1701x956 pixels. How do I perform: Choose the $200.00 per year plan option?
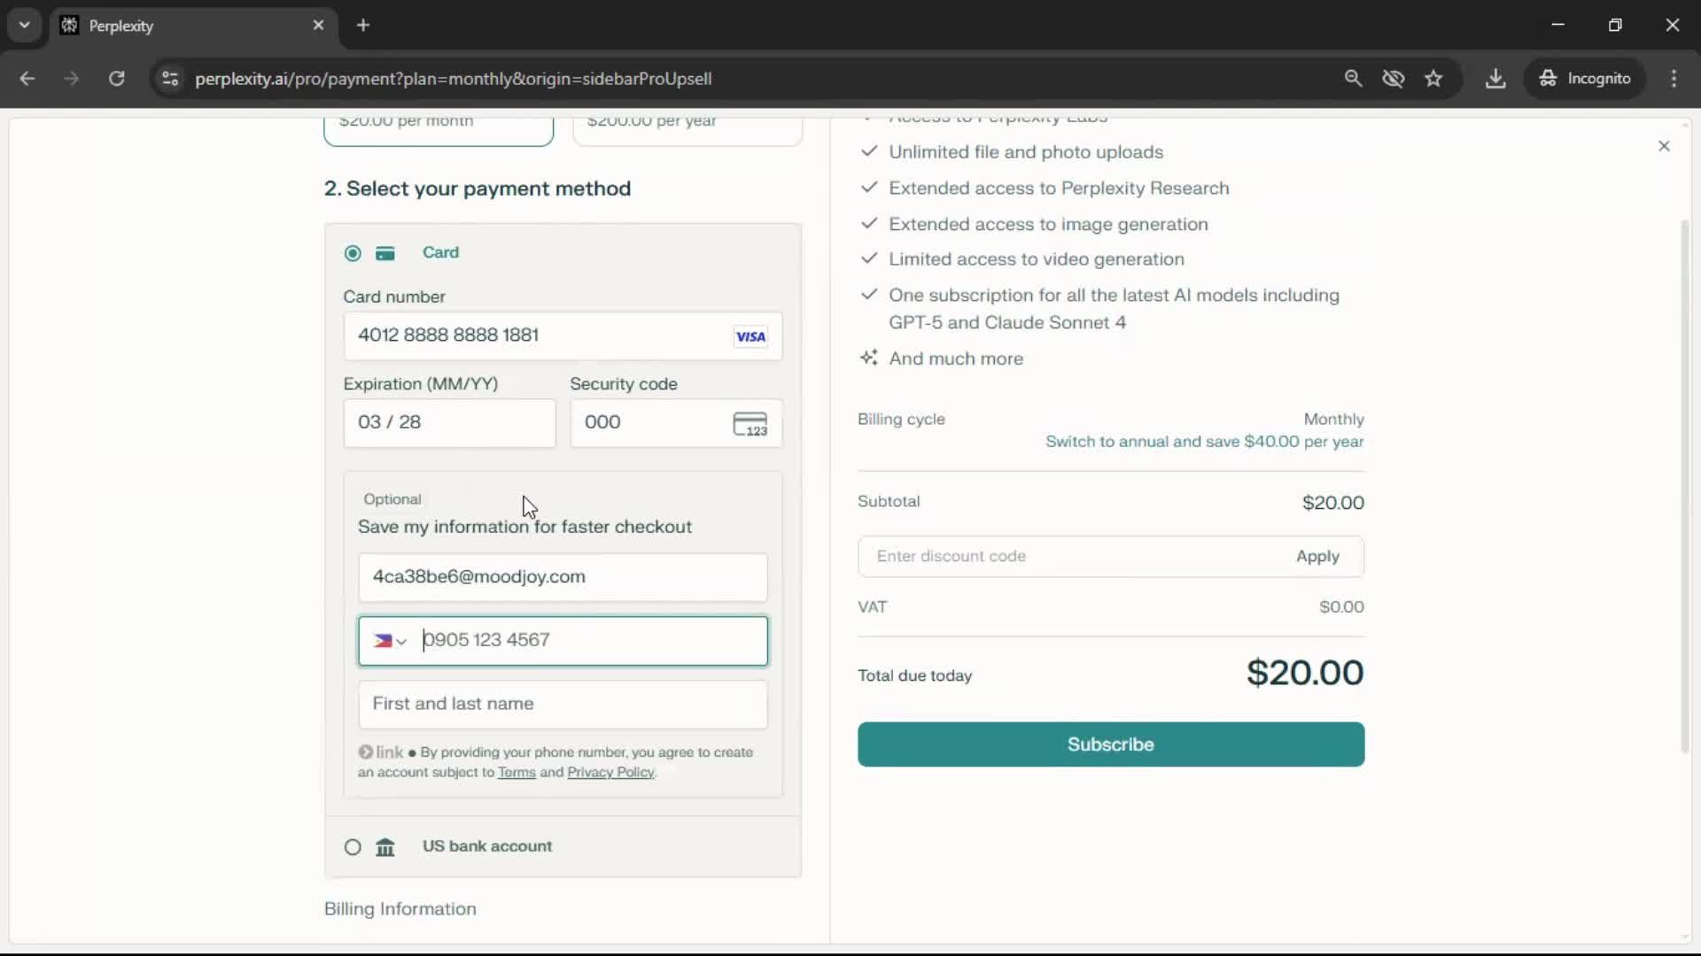tap(687, 128)
